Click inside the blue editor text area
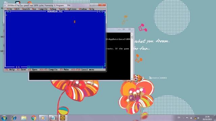The width and height of the screenshot is (216, 121). [x=55, y=40]
